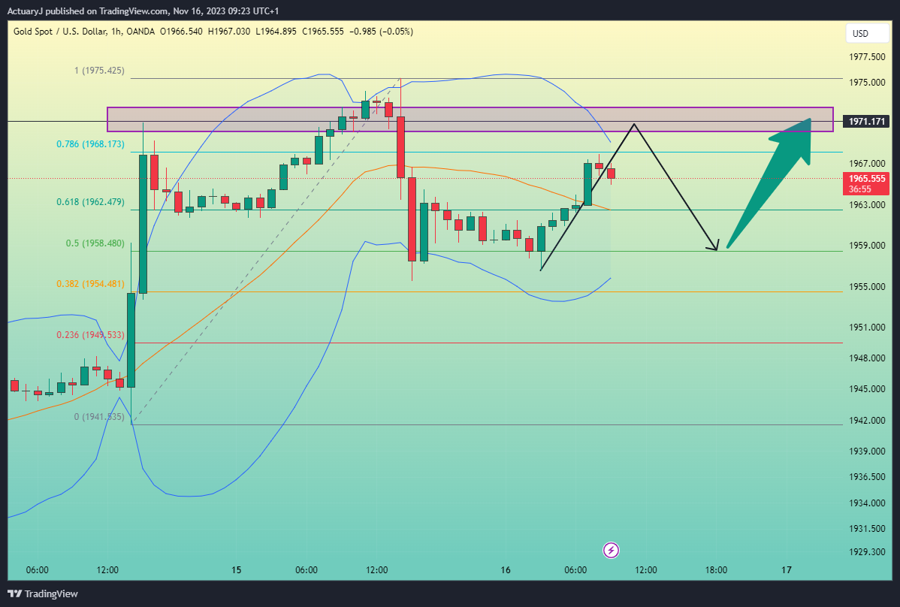
Task: Click the 0.618 (1962.479) Fib label
Action: pos(90,202)
